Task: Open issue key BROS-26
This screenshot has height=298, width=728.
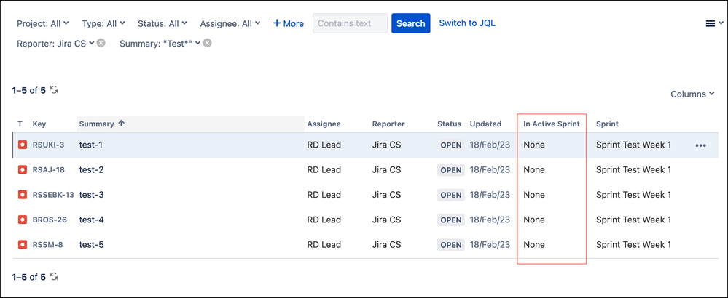Action: tap(50, 220)
